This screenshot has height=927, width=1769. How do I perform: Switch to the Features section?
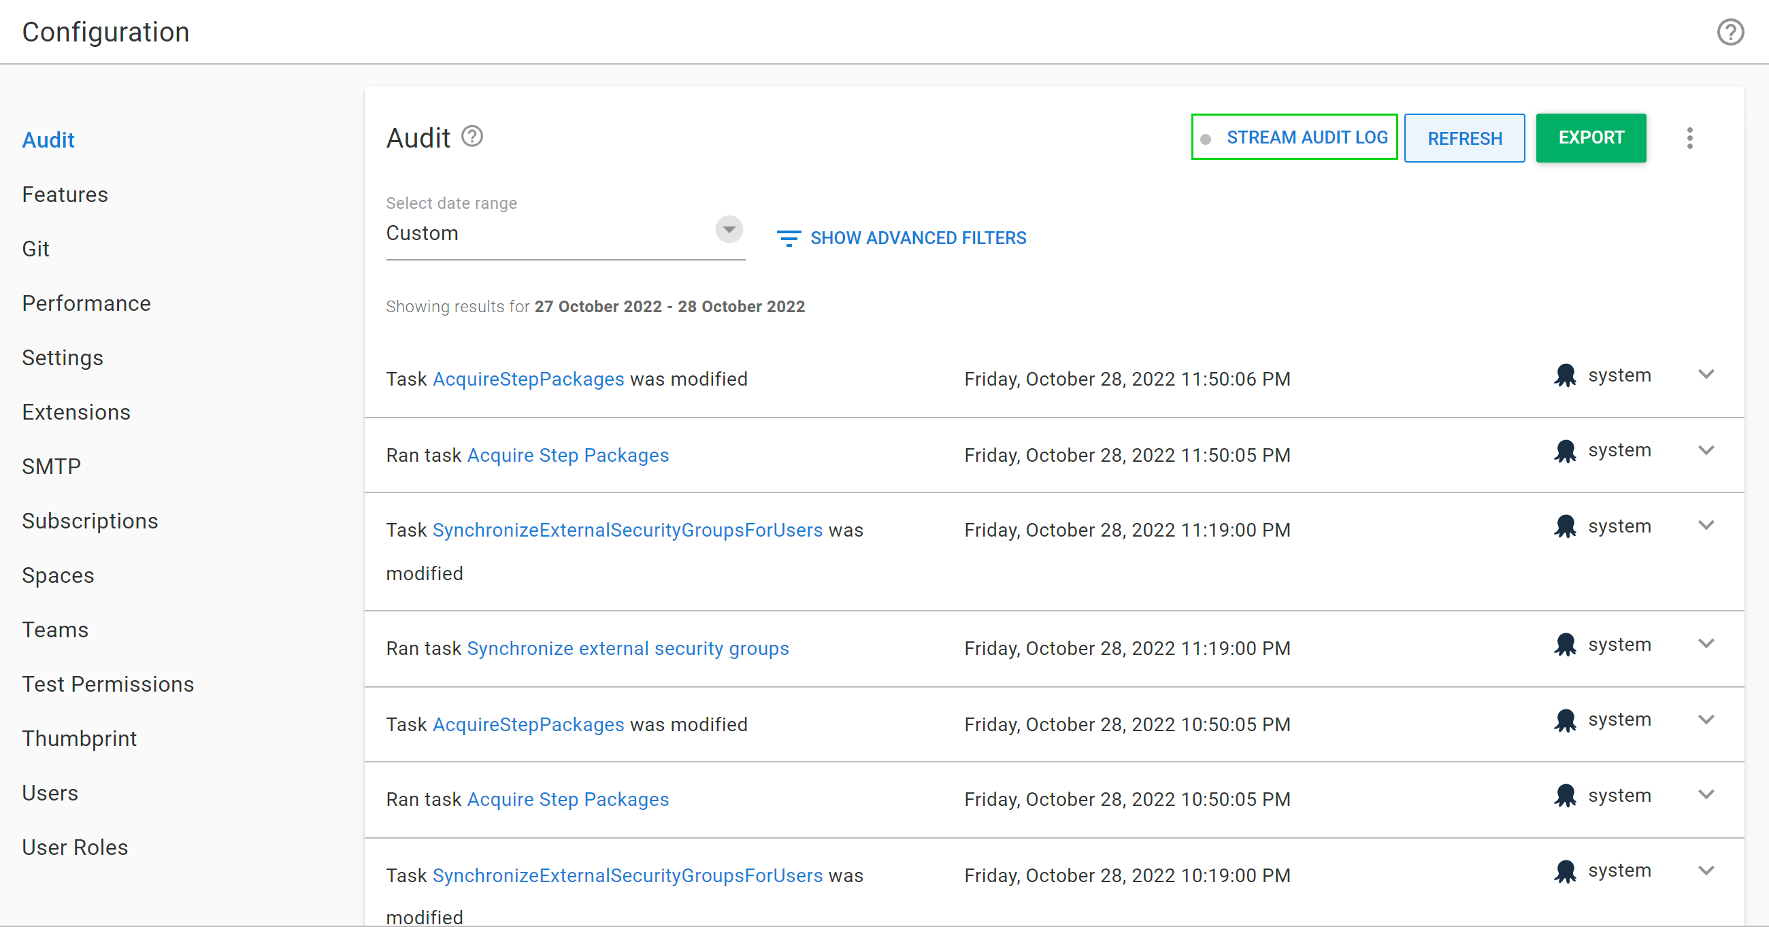(x=65, y=195)
